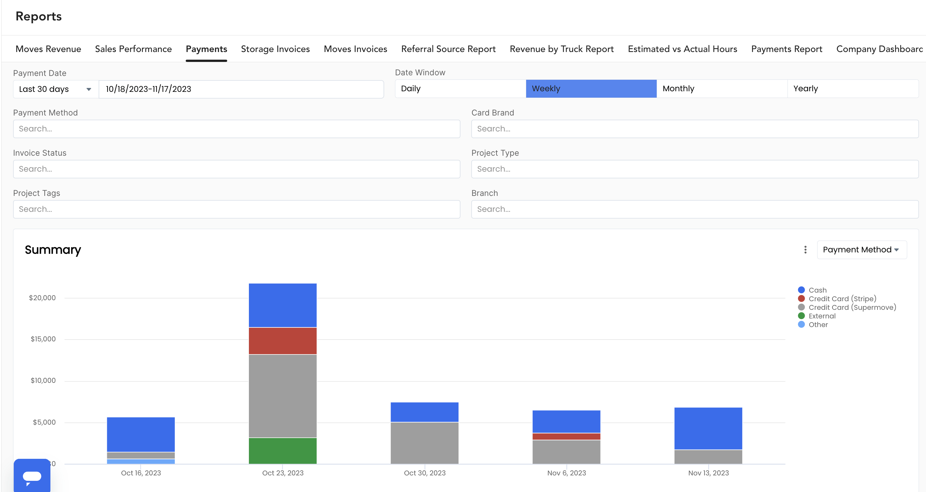Image resolution: width=926 pixels, height=492 pixels.
Task: Select the Monthly date window
Action: pos(722,88)
